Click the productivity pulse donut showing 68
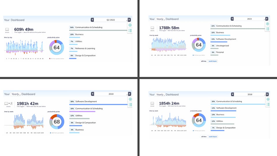 tap(57, 121)
